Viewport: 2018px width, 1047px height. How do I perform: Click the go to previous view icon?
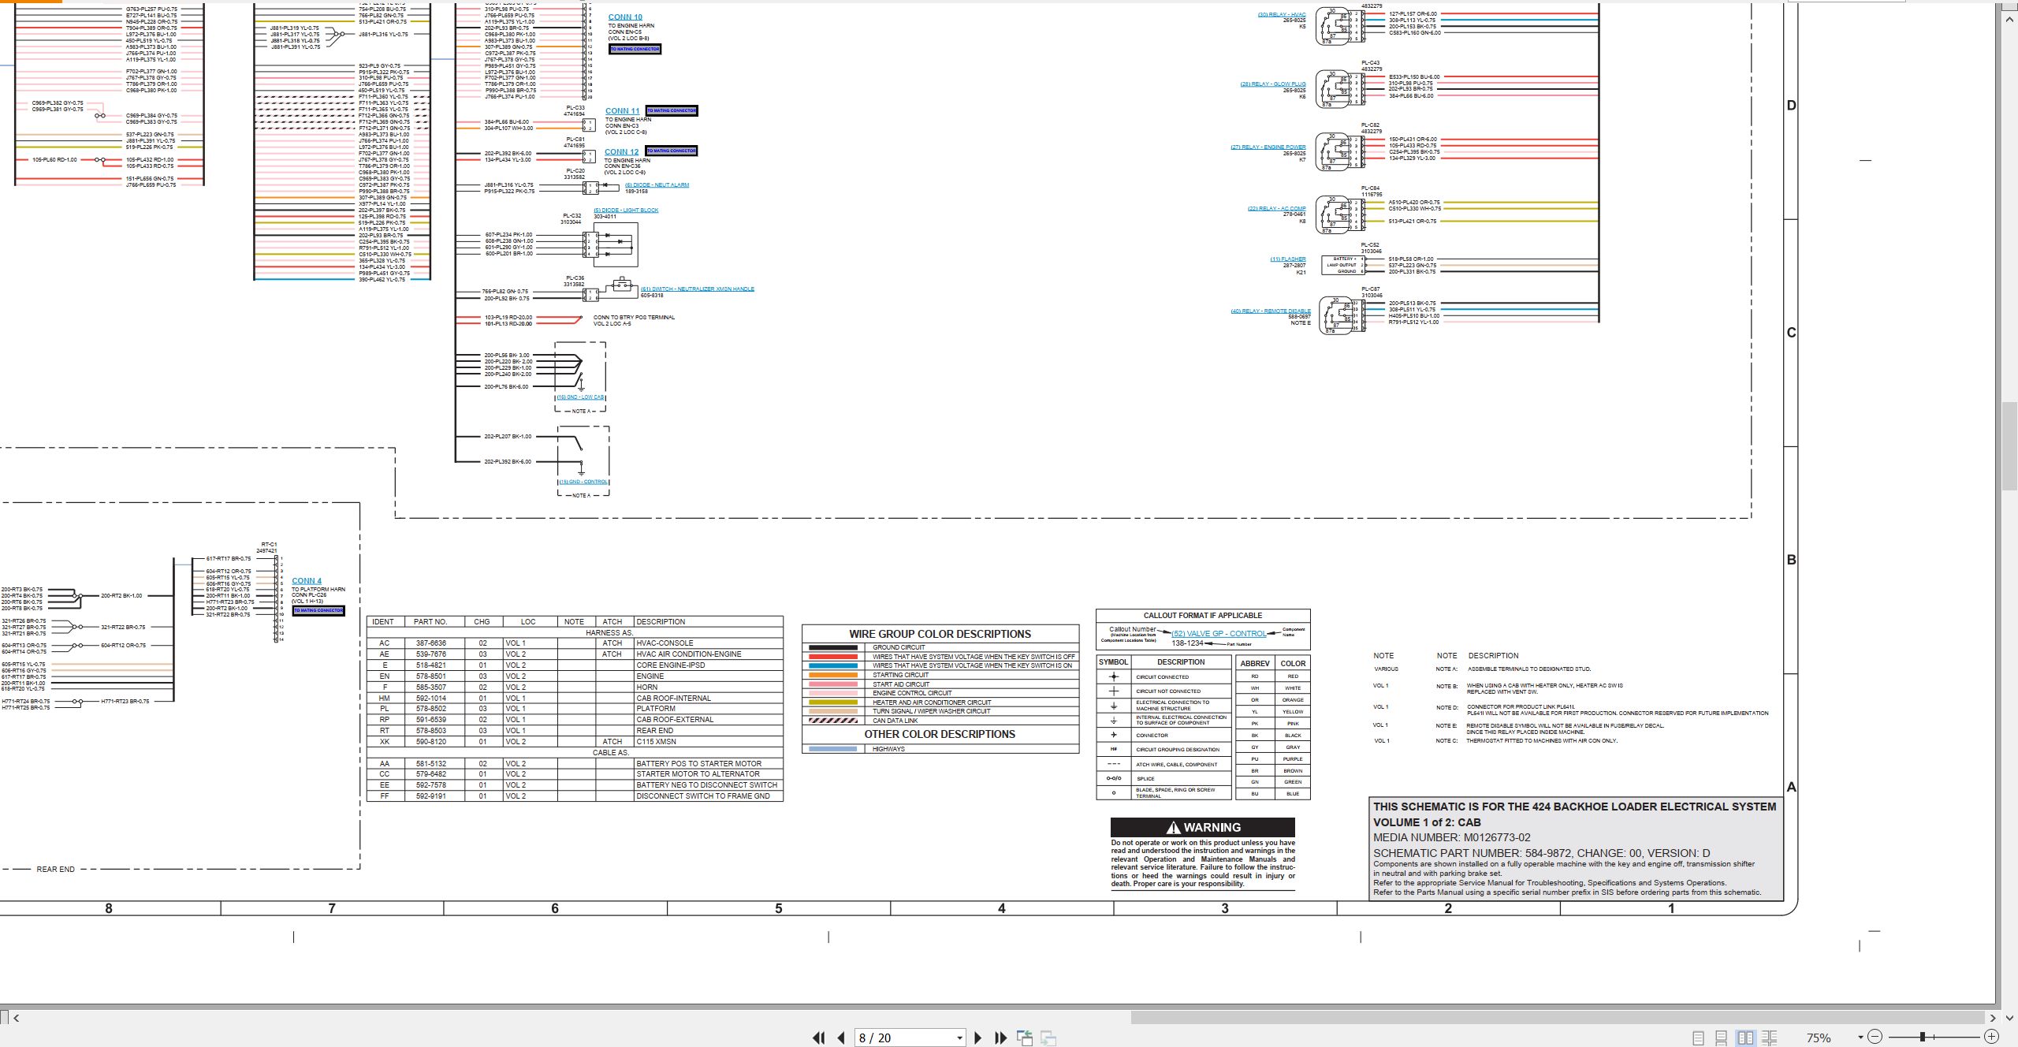click(1025, 1038)
